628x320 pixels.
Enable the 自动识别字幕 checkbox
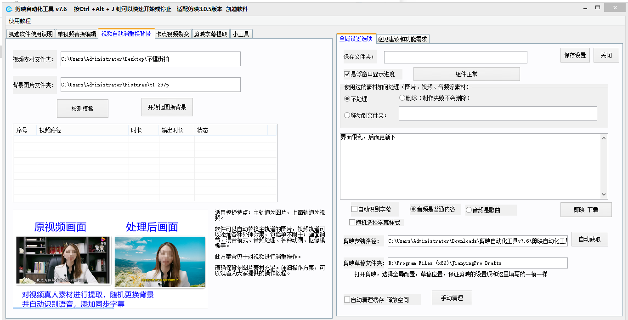pos(355,209)
